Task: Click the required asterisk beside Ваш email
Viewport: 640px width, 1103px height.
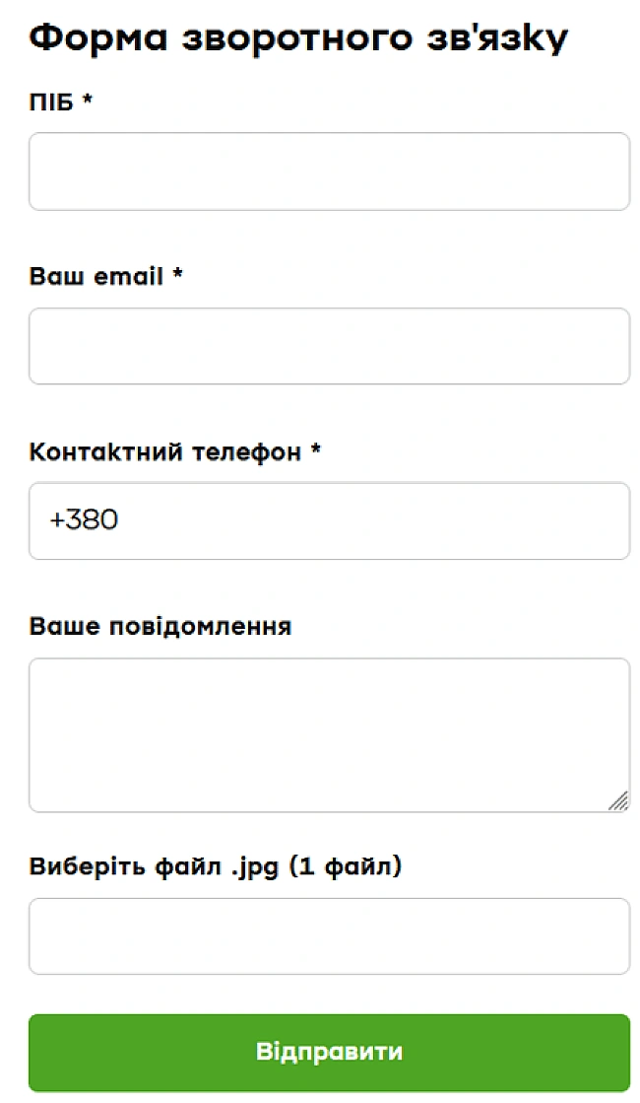Action: pos(178,272)
